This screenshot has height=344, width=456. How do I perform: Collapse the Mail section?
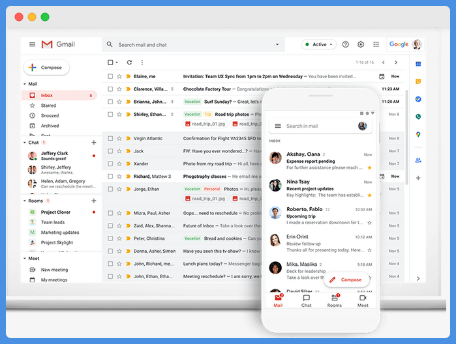[25, 84]
